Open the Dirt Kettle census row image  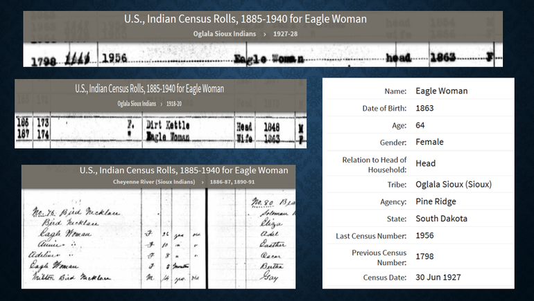160,131
